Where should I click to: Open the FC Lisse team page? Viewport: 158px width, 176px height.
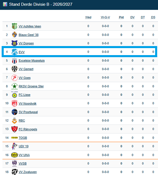(x=25, y=95)
